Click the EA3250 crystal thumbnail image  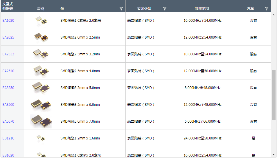tap(41, 87)
